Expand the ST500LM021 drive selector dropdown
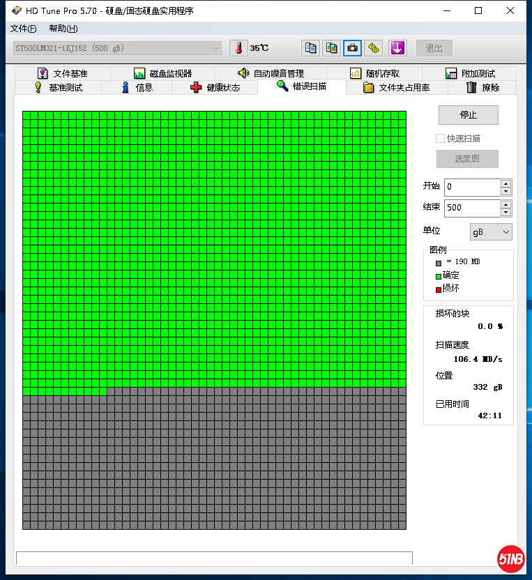532x580 pixels. point(117,48)
